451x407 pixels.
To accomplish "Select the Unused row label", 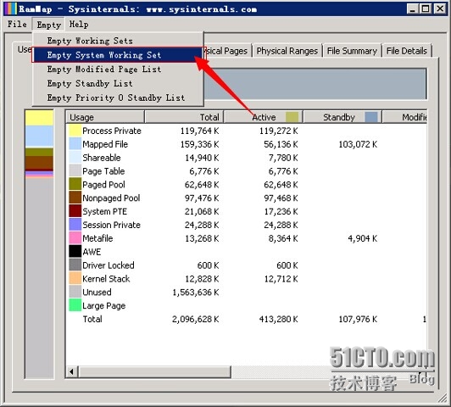I will coord(97,292).
